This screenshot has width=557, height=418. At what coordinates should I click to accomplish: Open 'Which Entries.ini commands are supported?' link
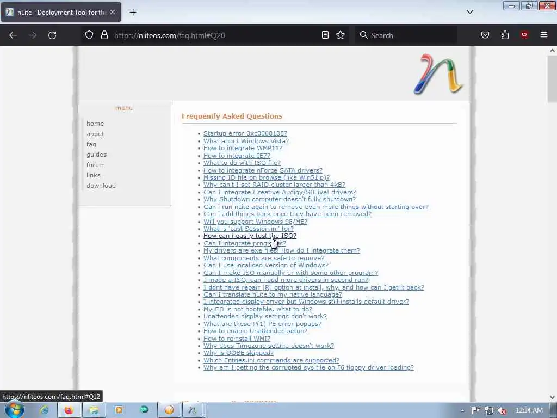tap(271, 360)
